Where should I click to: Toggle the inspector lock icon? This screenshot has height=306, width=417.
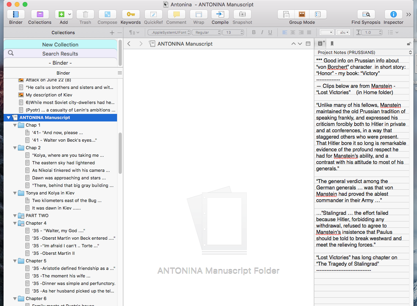tap(409, 44)
